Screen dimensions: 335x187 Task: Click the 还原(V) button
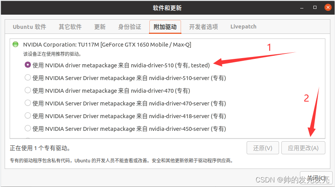pyautogui.click(x=262, y=148)
